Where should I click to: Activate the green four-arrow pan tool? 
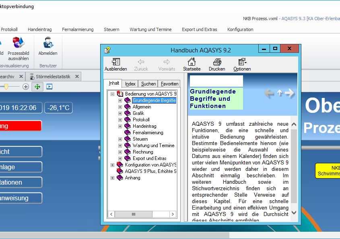click(37, 87)
